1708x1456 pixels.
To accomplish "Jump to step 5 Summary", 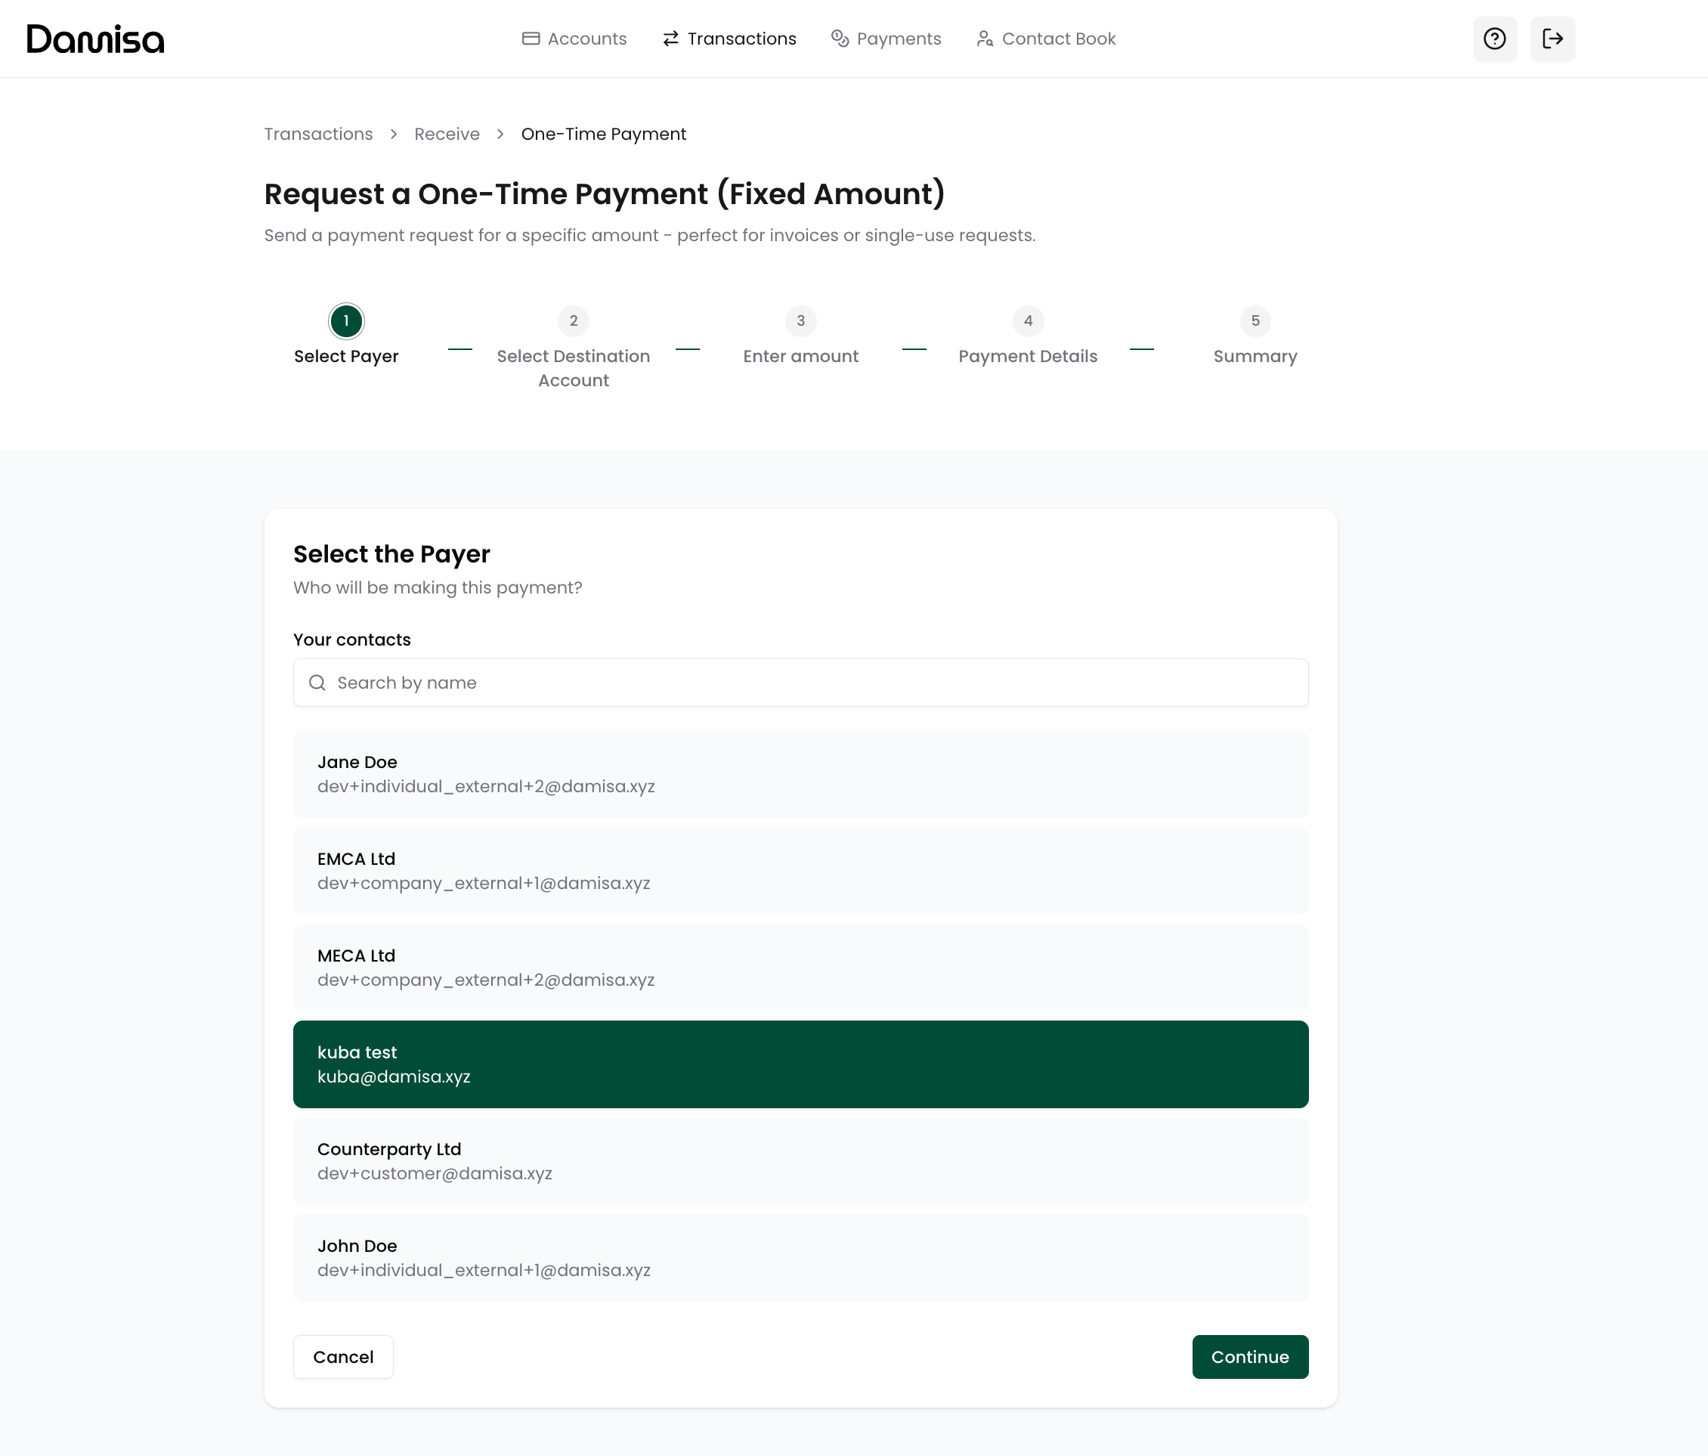I will pyautogui.click(x=1255, y=321).
